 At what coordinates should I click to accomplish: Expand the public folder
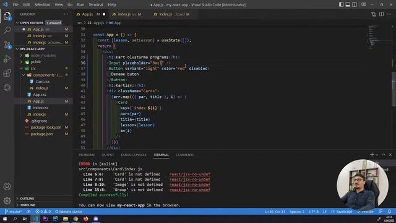click(36, 62)
